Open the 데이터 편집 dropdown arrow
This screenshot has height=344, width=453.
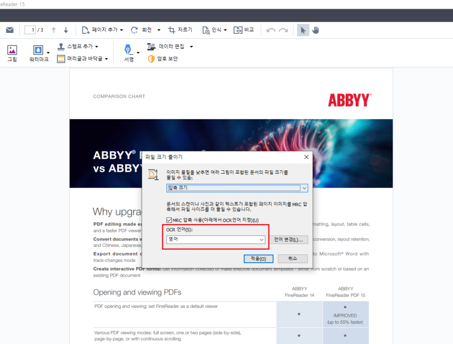pos(191,46)
